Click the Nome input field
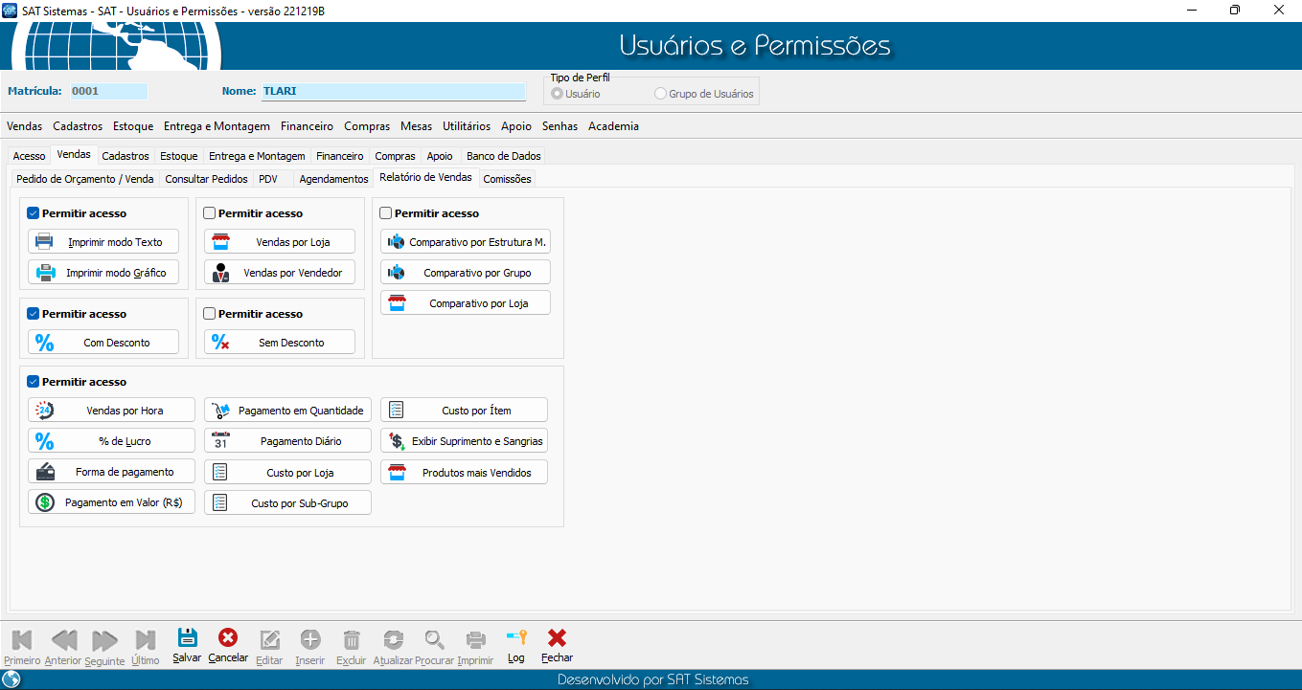The height and width of the screenshot is (690, 1302). [393, 92]
